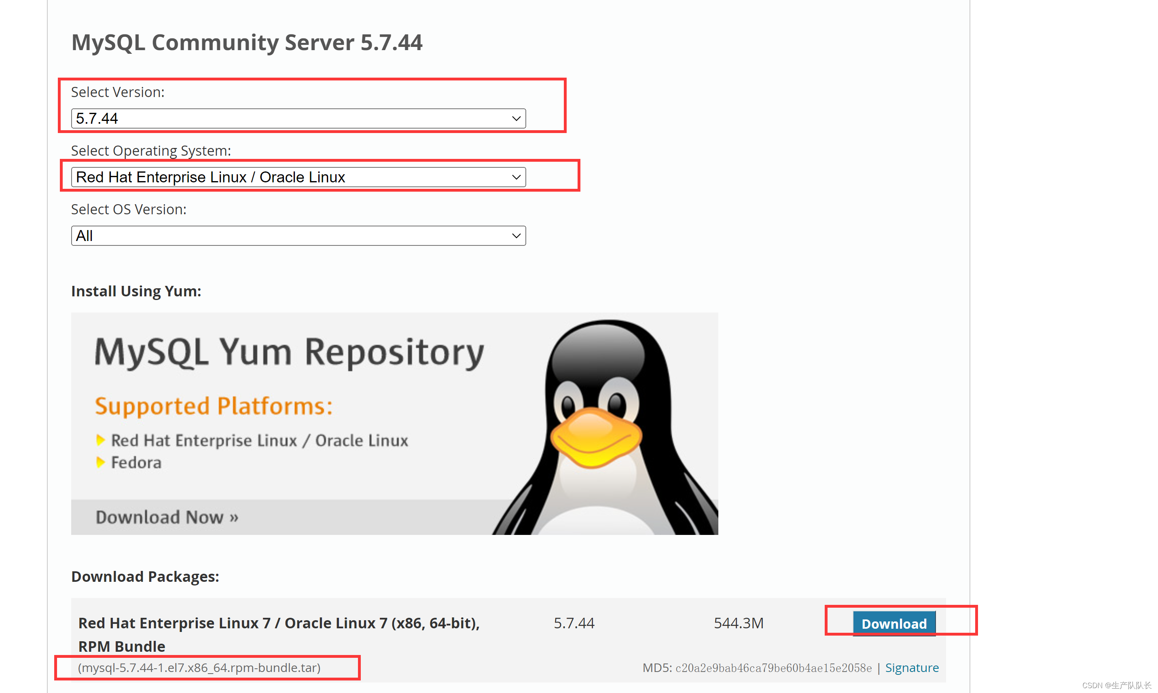
Task: Click the 5.7.44 version cell in packages row
Action: point(574,623)
